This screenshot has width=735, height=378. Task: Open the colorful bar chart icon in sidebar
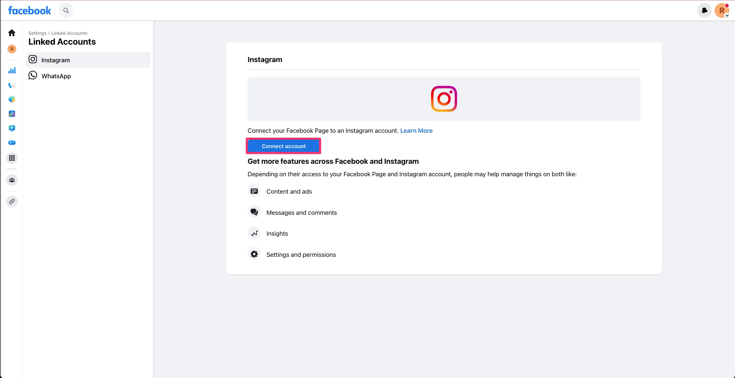coord(12,114)
